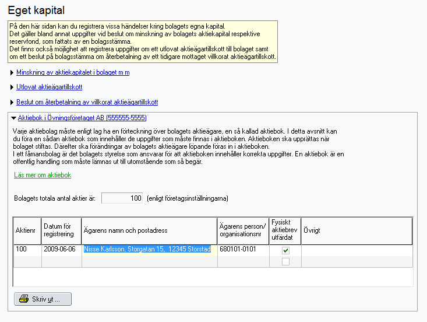The width and height of the screenshot is (427, 322).
Task: Select the Nisse Karlsson name and address cell
Action: coord(150,250)
